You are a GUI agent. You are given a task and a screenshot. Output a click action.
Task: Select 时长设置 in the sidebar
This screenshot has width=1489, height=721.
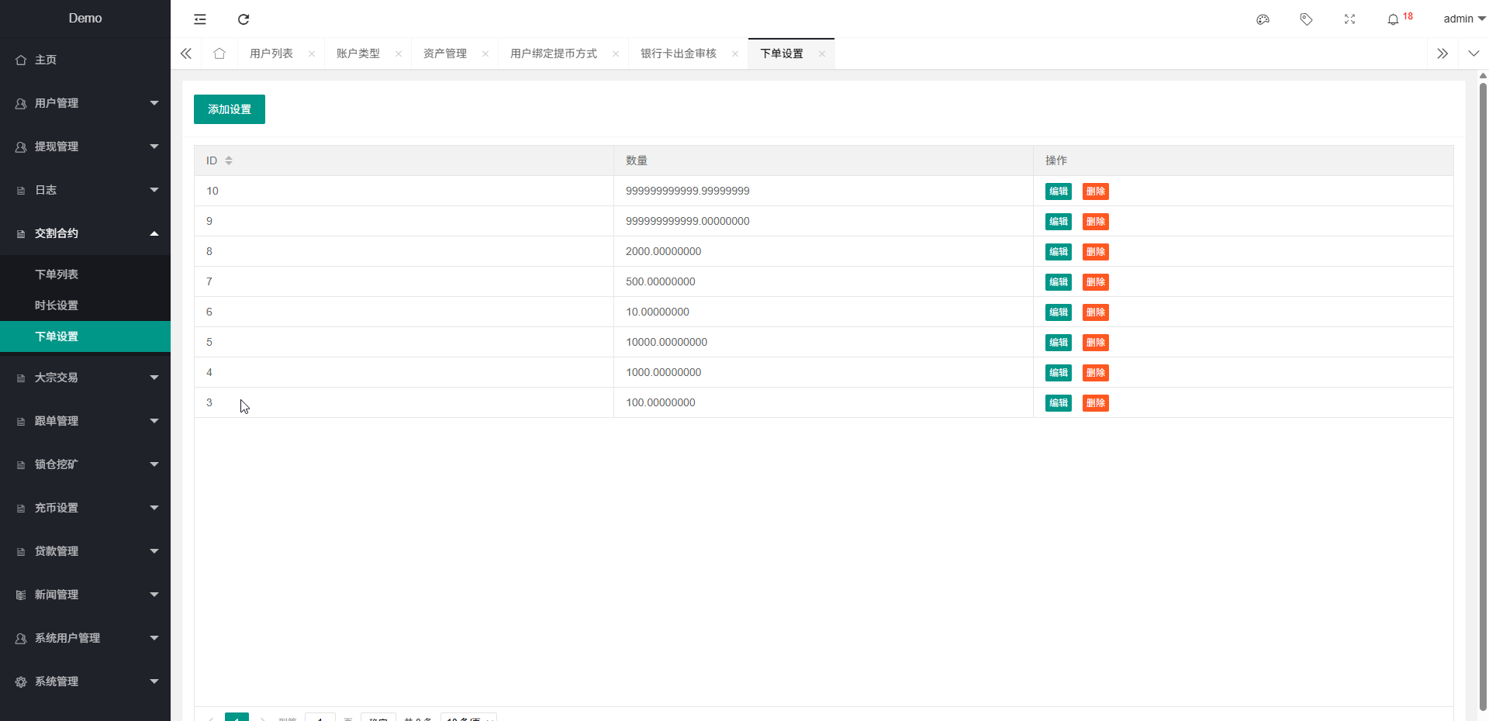57,305
